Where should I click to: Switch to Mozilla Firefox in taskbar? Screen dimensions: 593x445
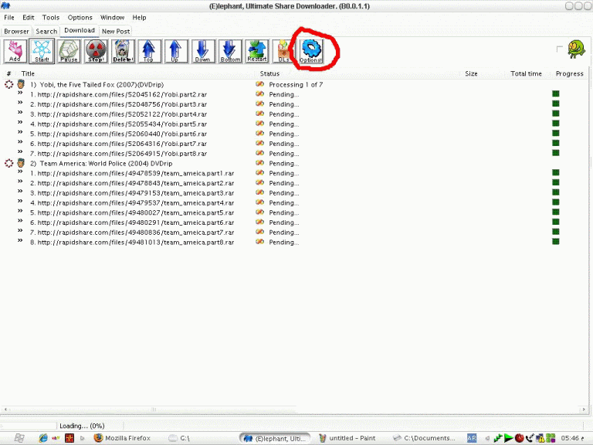tap(122, 438)
